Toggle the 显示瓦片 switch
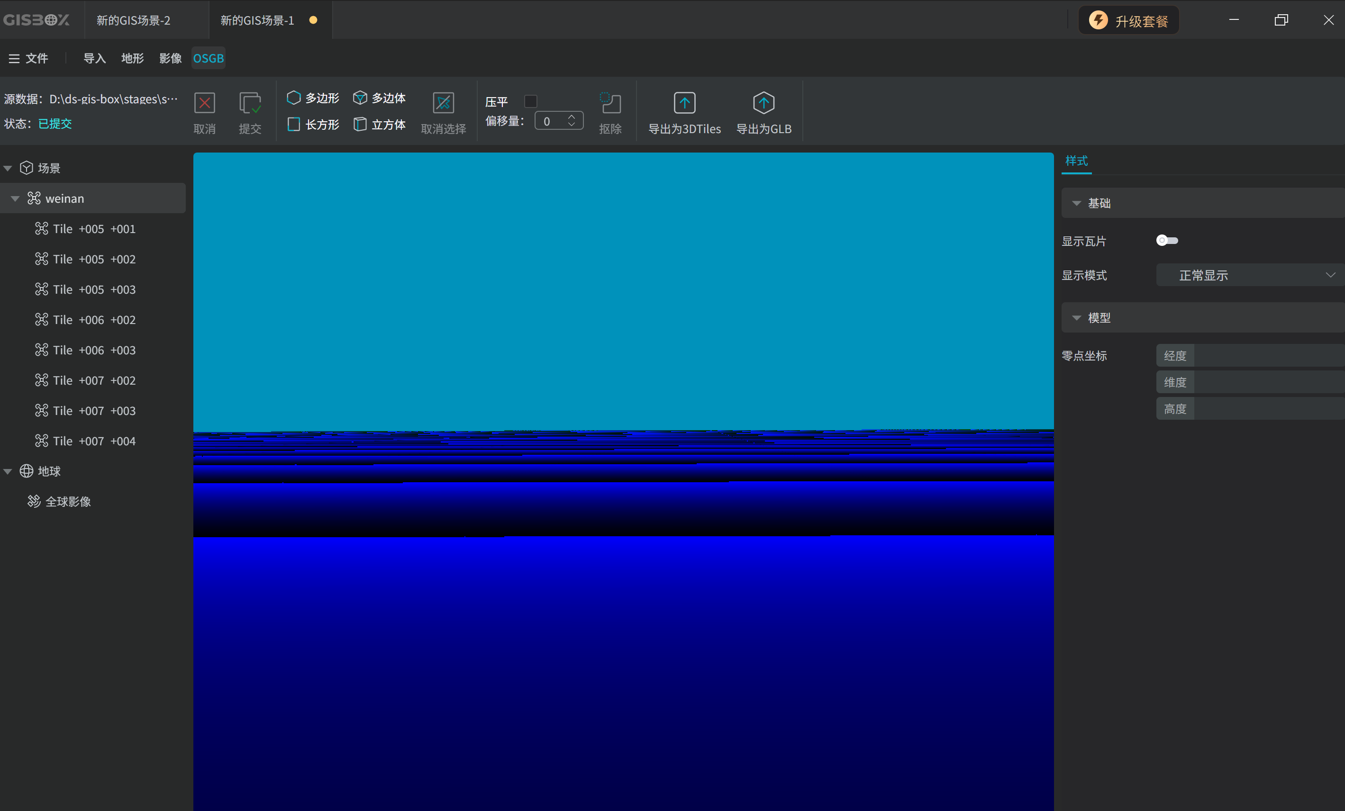This screenshot has width=1345, height=811. (1167, 240)
